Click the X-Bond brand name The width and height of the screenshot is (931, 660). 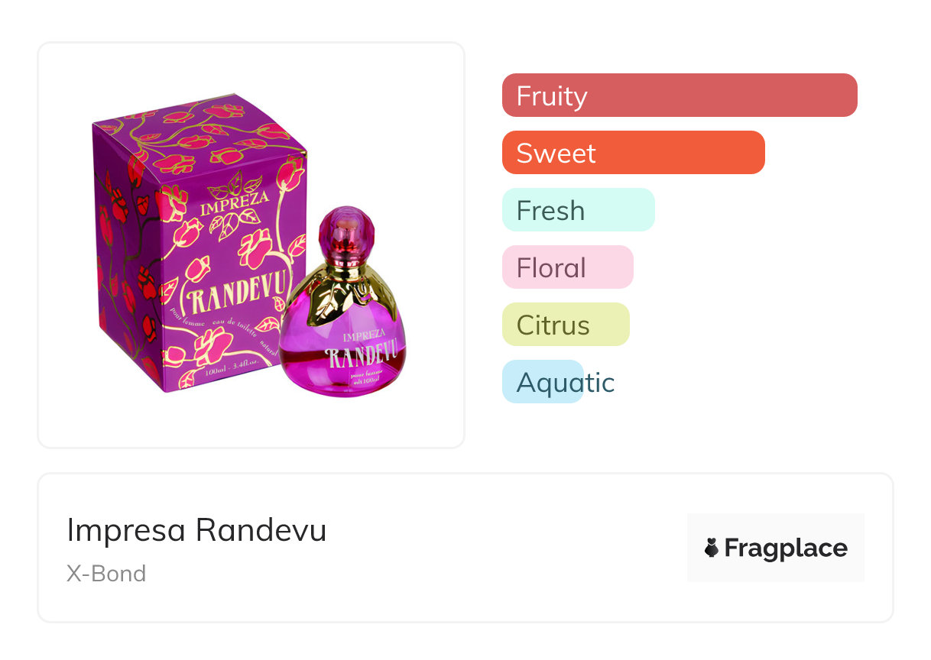pyautogui.click(x=106, y=574)
